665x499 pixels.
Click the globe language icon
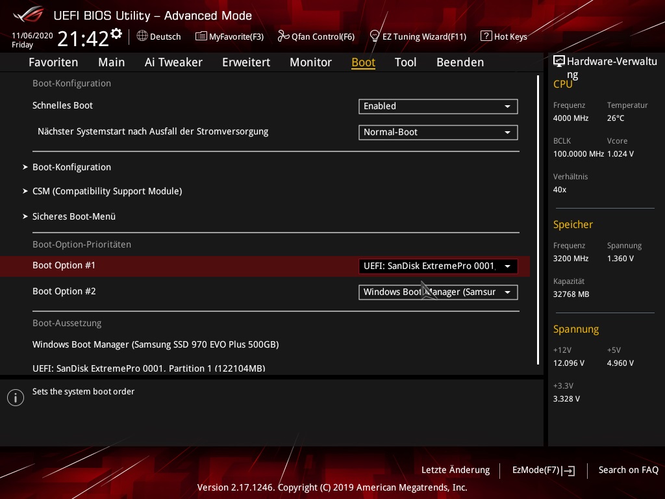point(142,36)
